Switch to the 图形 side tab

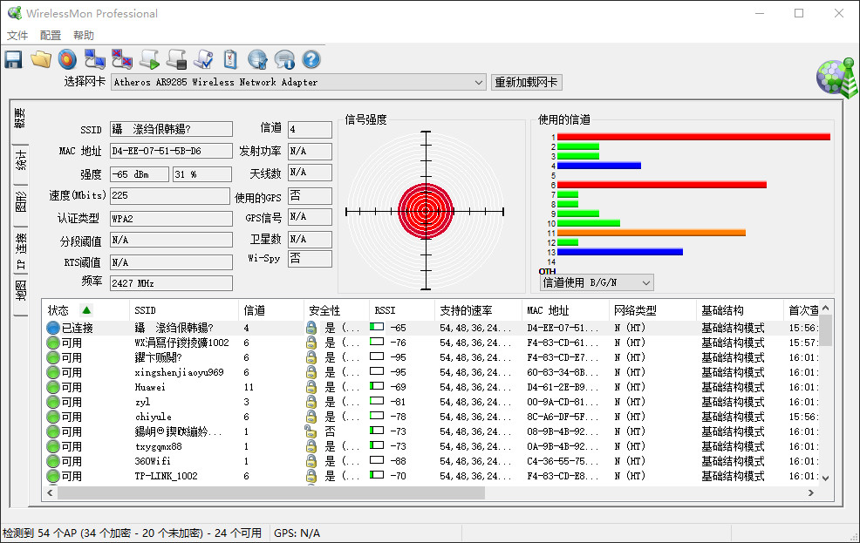pos(20,201)
